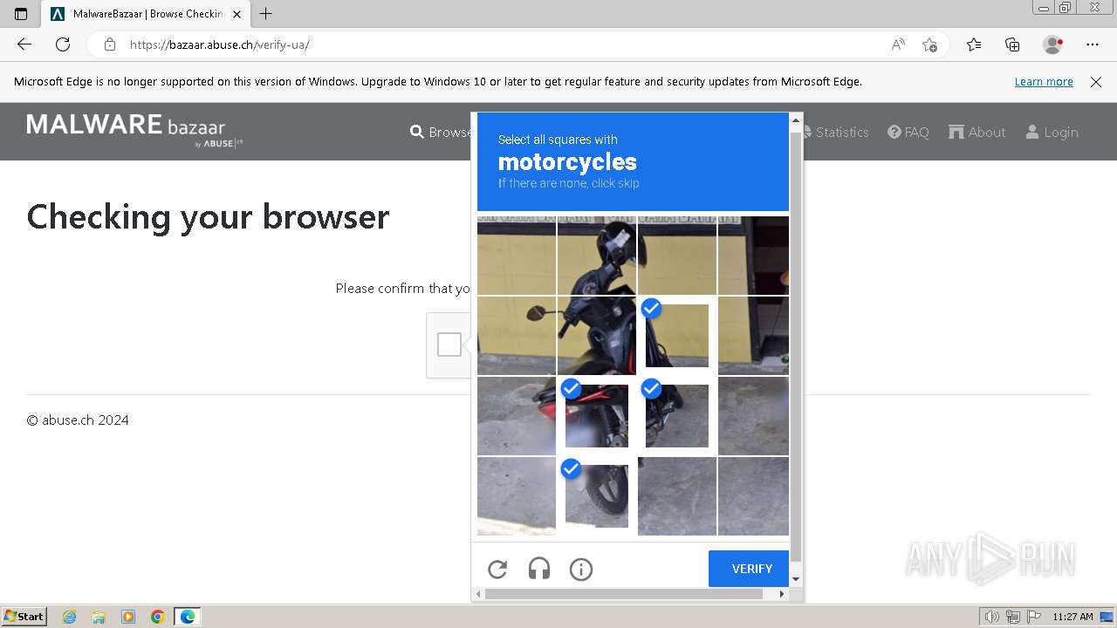Deselect checked tile right of red body tile
The image size is (1117, 628).
[x=677, y=416]
